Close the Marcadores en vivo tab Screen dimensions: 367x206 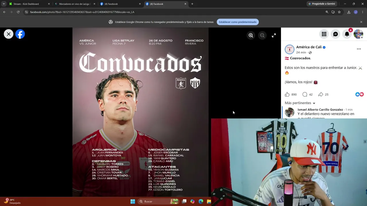click(94, 4)
